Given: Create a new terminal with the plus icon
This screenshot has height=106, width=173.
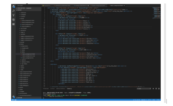Looking at the screenshot, I should click(x=153, y=89).
